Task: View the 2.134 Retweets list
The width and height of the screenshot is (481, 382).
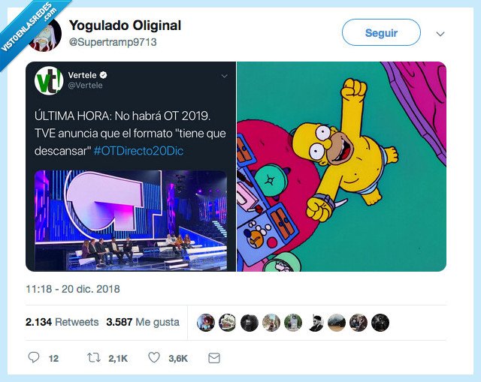Action: click(62, 322)
